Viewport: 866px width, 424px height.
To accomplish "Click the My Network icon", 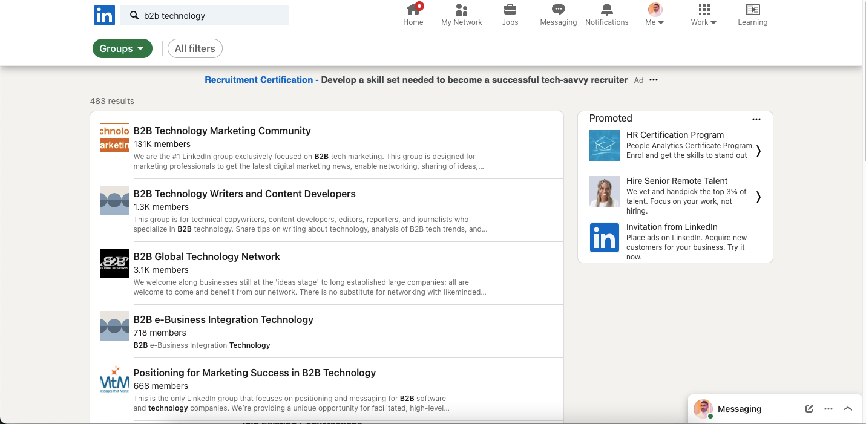I will pyautogui.click(x=462, y=14).
